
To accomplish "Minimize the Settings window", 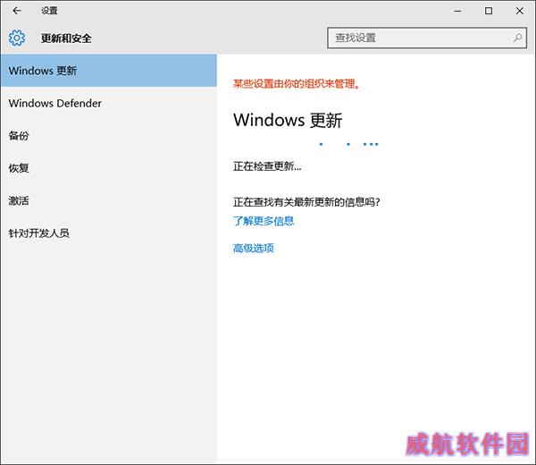I will click(457, 11).
